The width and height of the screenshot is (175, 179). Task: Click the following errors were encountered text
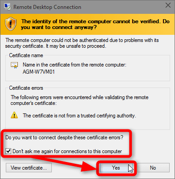tap(79, 100)
